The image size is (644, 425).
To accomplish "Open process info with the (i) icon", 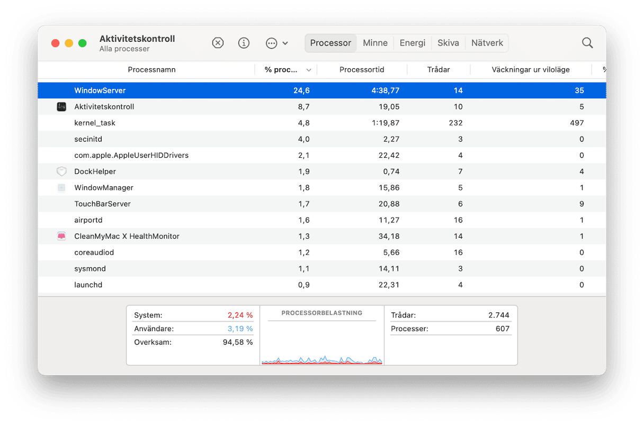I will click(x=244, y=43).
